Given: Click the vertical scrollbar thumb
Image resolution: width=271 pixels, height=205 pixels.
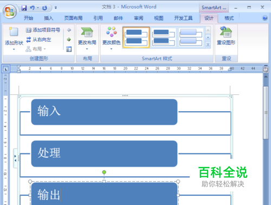Looking at the screenshot, I should pyautogui.click(x=266, y=112).
